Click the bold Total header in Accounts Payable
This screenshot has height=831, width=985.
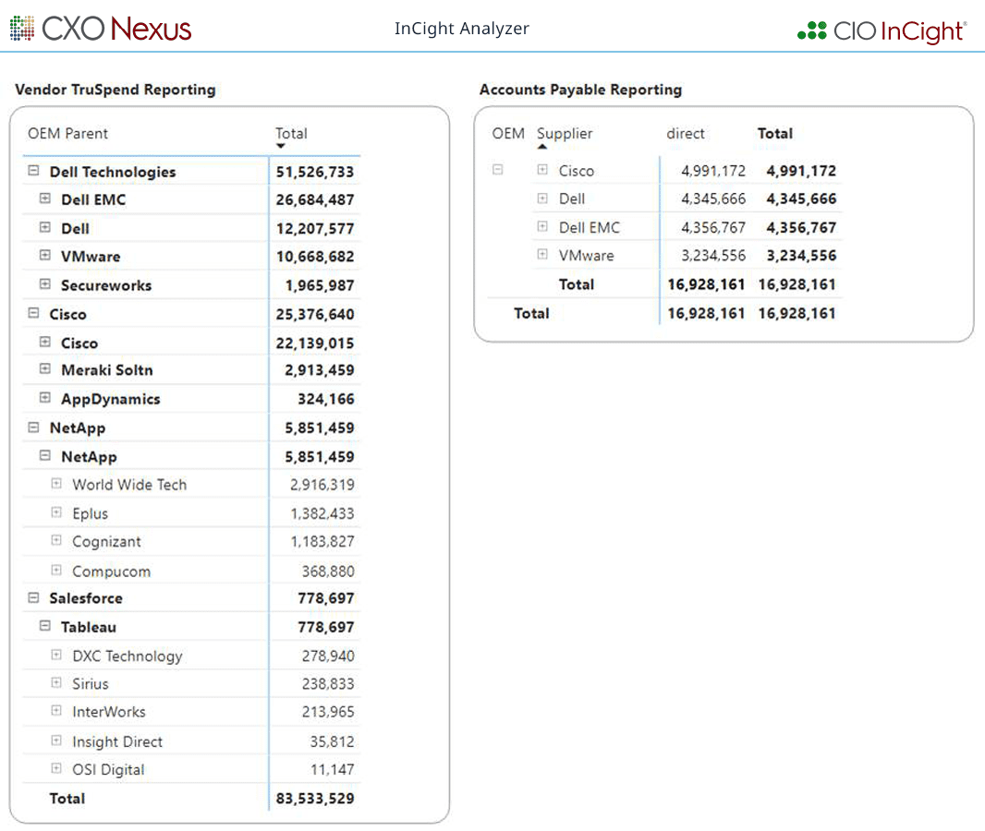tap(775, 134)
